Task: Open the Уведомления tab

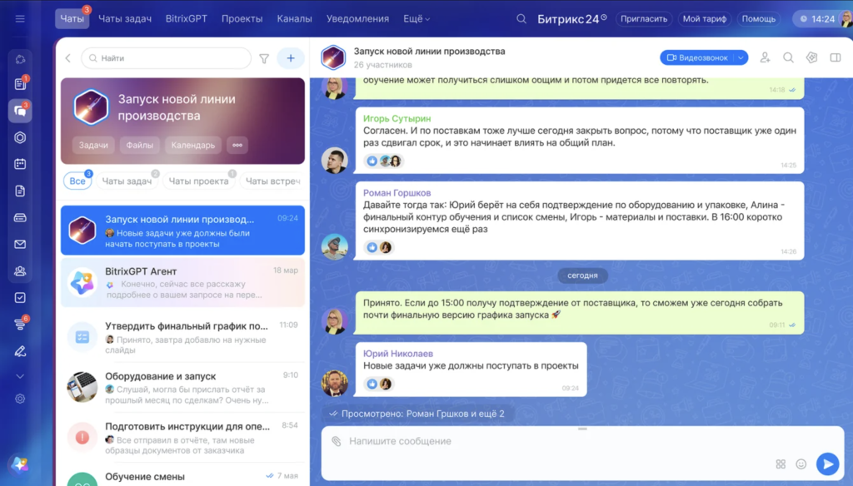Action: click(357, 19)
